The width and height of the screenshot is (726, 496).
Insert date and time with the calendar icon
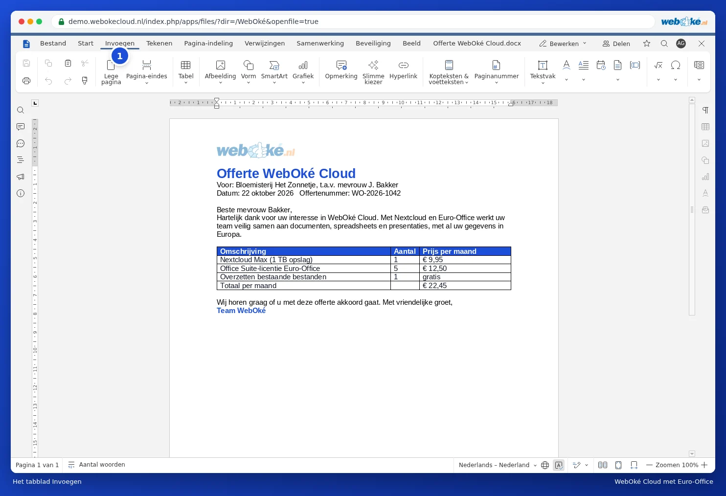pyautogui.click(x=601, y=65)
